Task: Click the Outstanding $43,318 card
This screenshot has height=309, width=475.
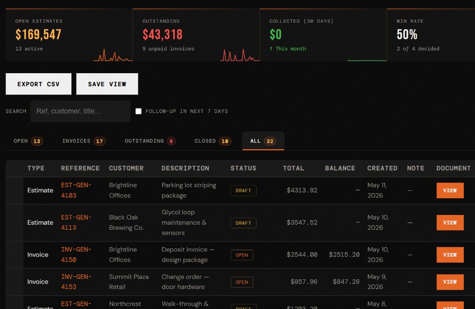Action: pyautogui.click(x=196, y=35)
